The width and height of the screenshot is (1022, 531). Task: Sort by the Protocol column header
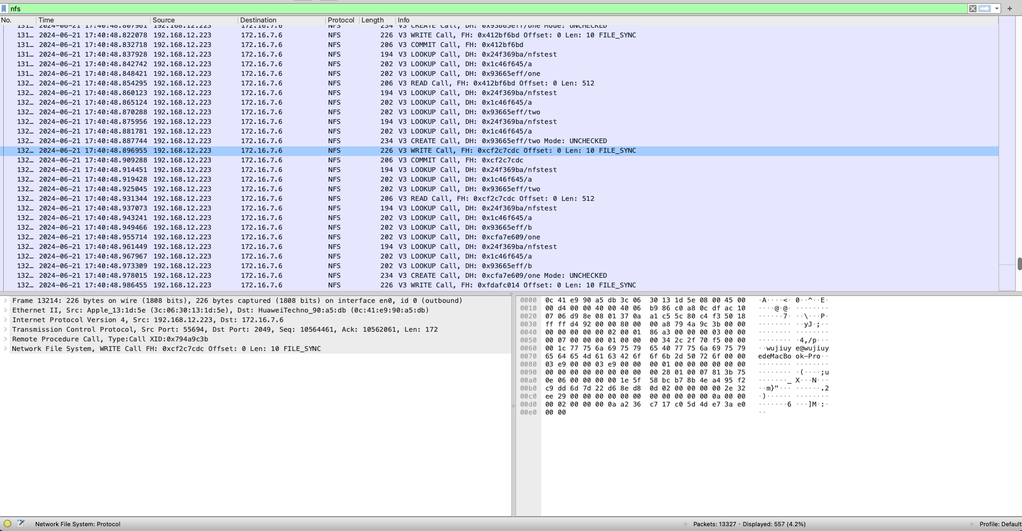(342, 20)
